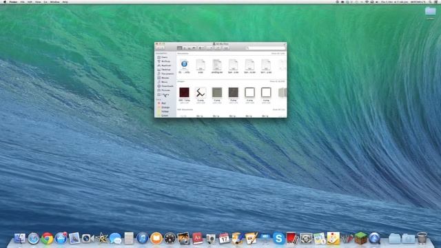Open Calendar icon showing 17
The width and height of the screenshot is (441, 248).
click(224, 239)
